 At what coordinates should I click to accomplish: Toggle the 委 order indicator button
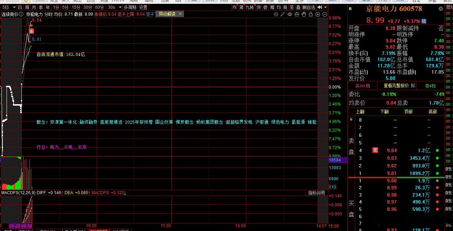265,7
